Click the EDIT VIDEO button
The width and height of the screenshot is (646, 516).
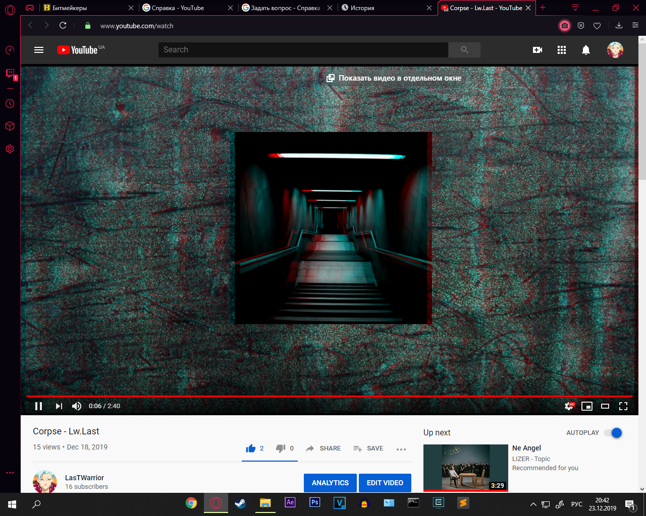click(385, 483)
